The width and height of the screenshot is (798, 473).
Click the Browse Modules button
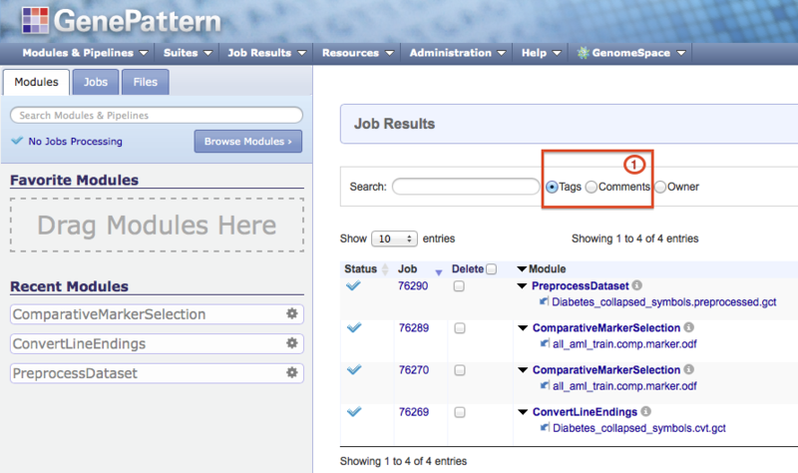247,141
